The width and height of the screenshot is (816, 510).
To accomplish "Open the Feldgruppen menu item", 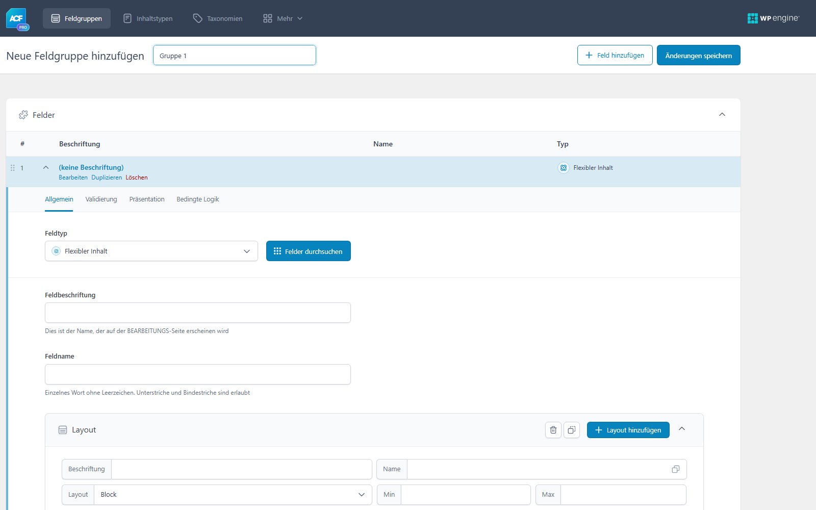I will pos(76,18).
